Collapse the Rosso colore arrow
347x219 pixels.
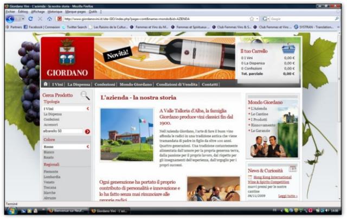(88, 146)
